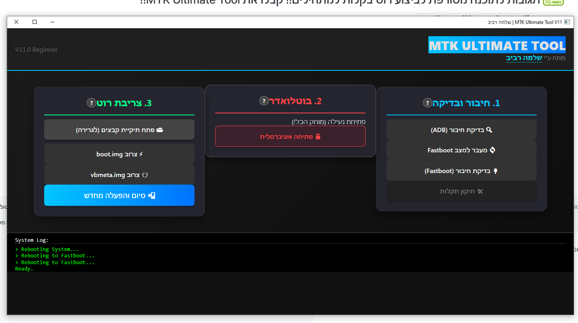578x323 pixels.
Task: Click the padlock icon on universal unlock
Action: [318, 136]
